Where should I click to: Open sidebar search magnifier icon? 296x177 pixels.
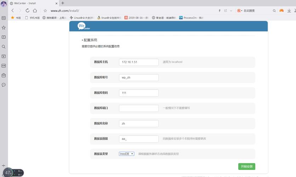[x=4, y=47]
